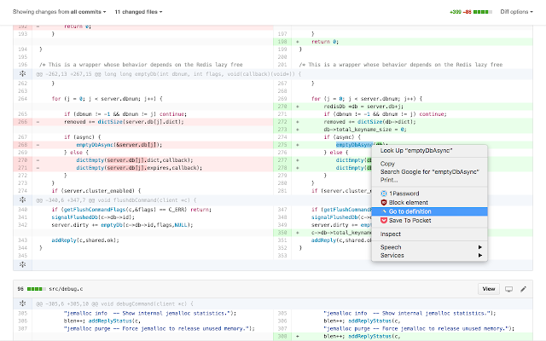
Task: Click right line number 273
Action: pos(282,130)
